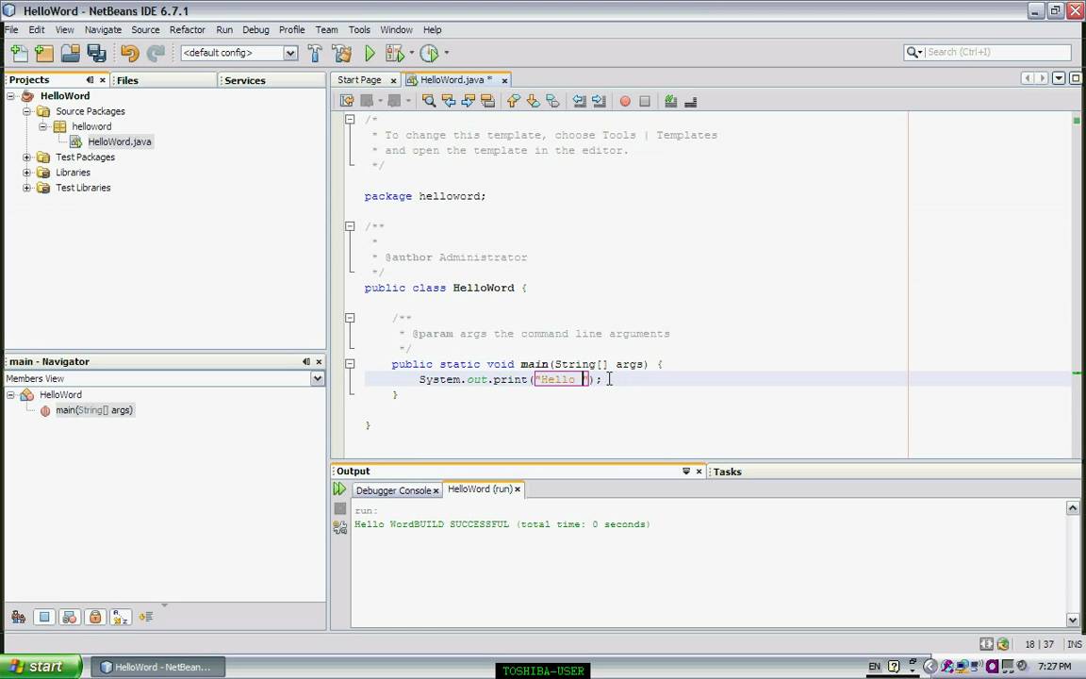
Task: Click the editor Last Edit icon
Action: click(347, 101)
